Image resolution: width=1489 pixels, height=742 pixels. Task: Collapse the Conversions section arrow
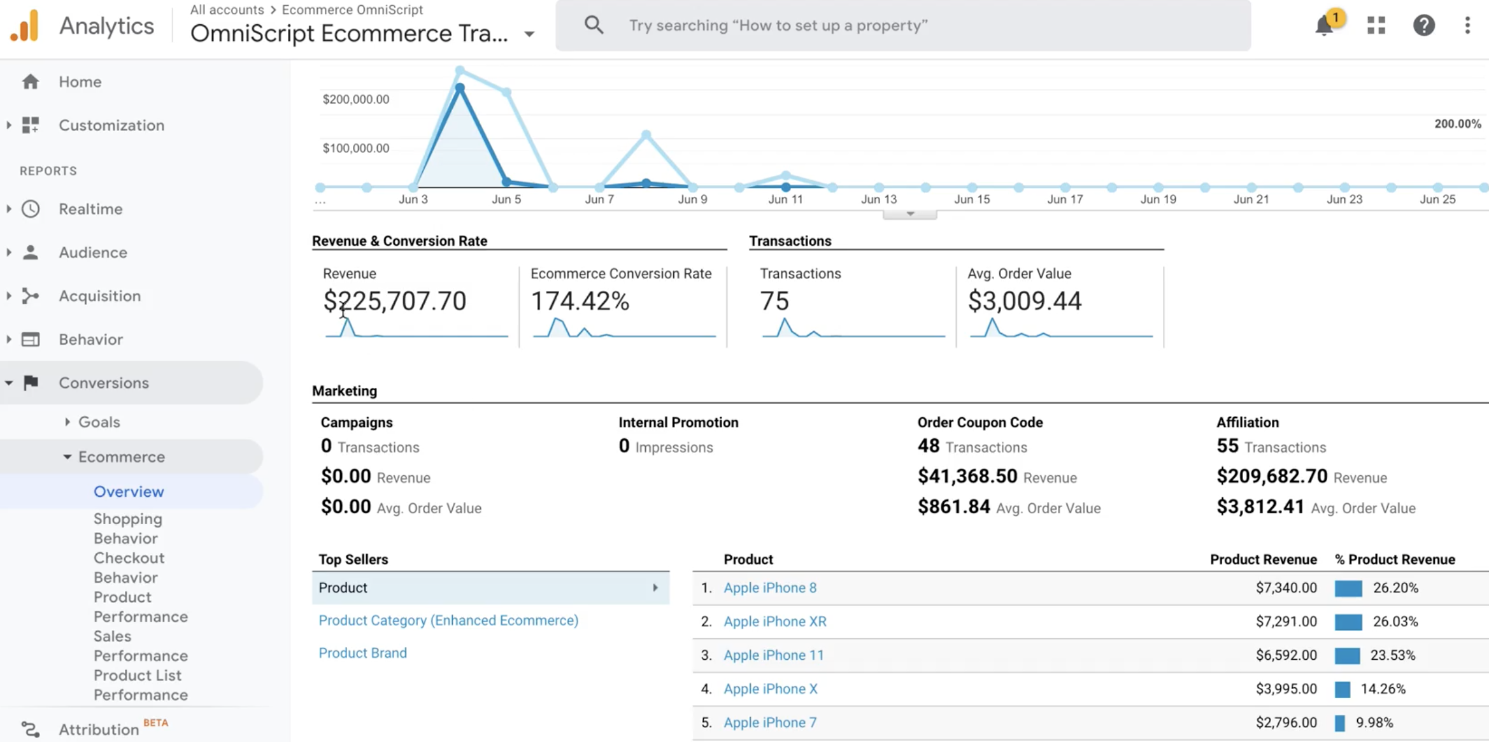click(9, 383)
